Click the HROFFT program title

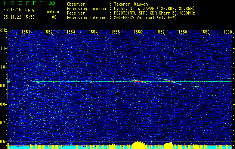click(x=23, y=3)
